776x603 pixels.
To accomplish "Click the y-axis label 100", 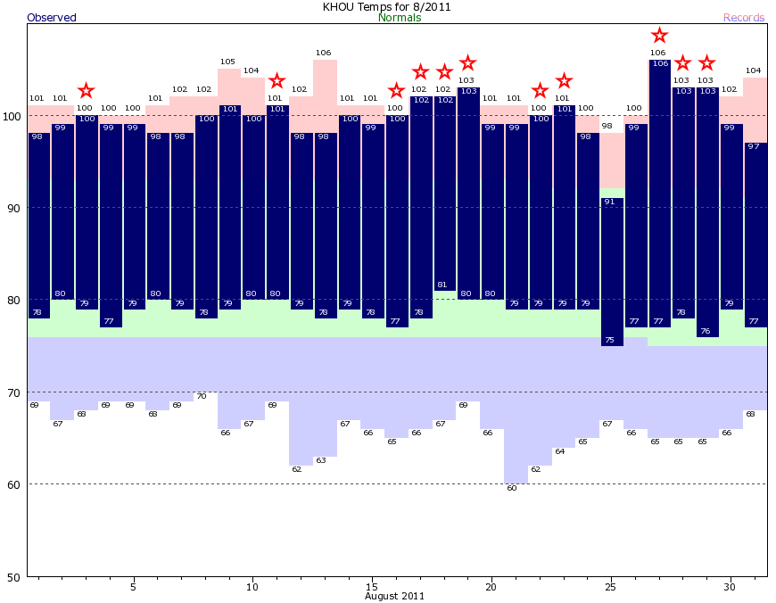I will (x=12, y=116).
